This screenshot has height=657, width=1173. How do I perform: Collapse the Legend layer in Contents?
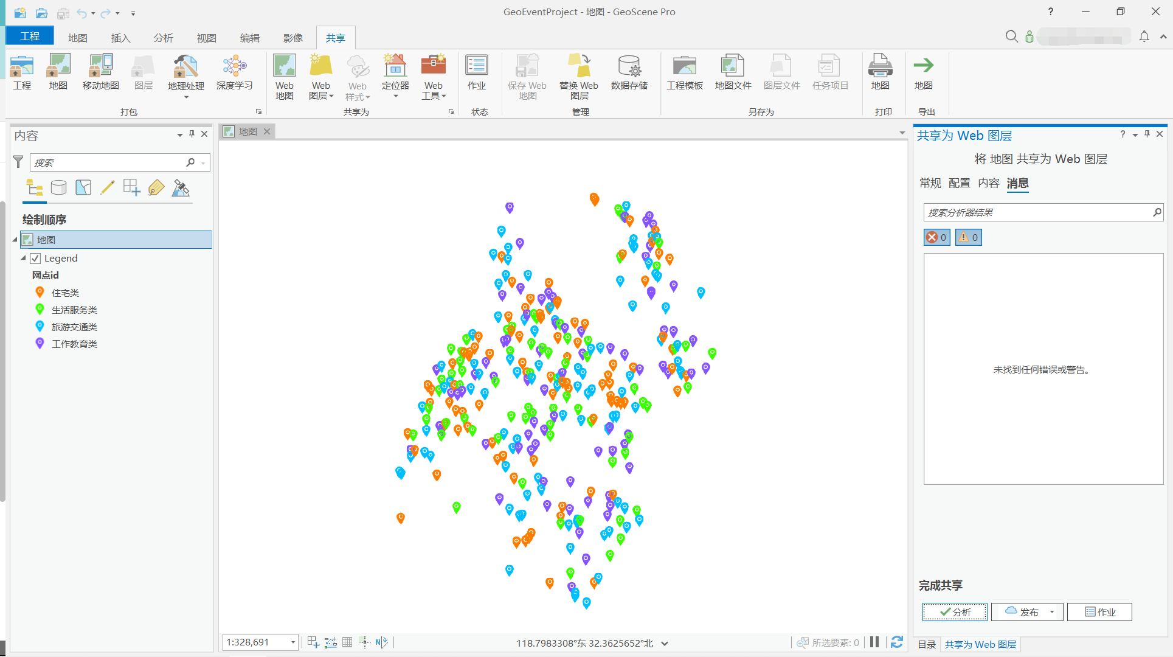22,258
